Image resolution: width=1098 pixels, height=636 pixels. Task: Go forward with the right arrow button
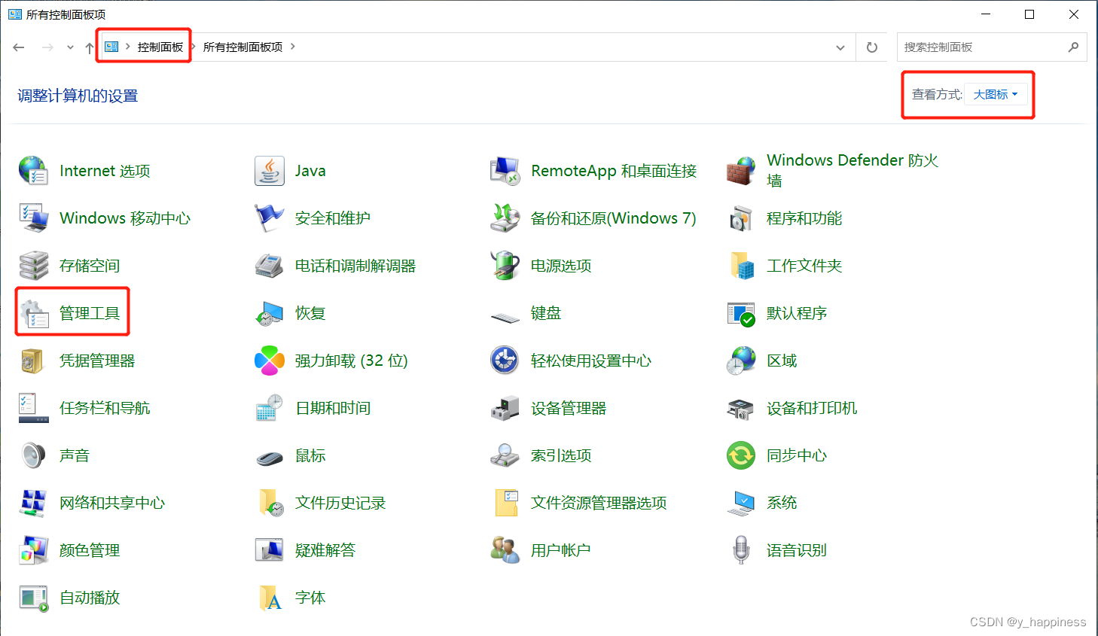click(47, 47)
